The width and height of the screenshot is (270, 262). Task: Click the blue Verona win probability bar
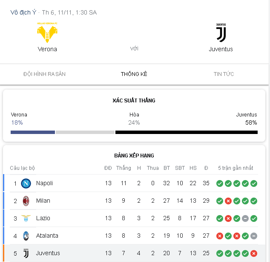(x=33, y=132)
